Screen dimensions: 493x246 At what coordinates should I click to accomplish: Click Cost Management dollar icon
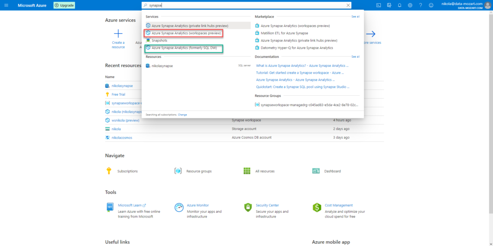point(317,207)
